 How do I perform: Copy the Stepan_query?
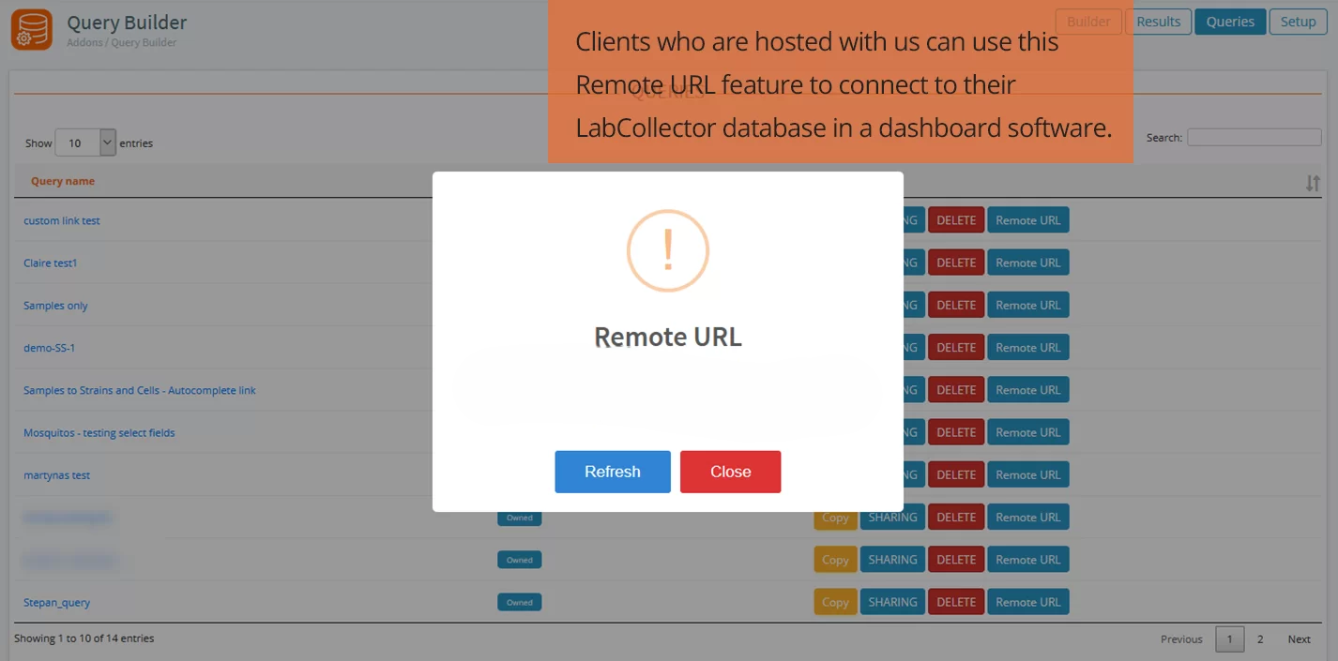(x=835, y=602)
